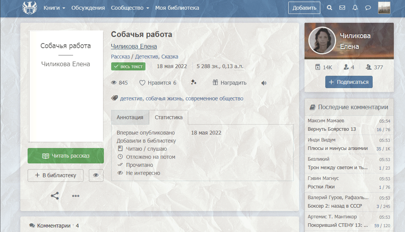Expand the Книги dropdown menu
Screen dimensions: 405x232
tap(54, 8)
